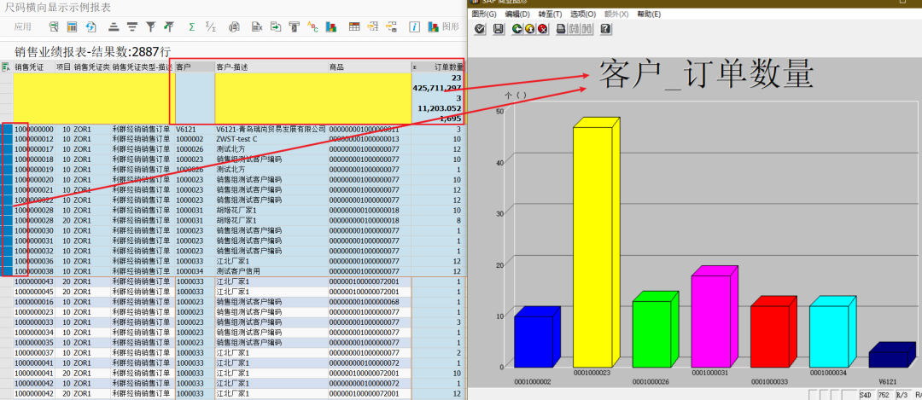
Task: Open the 编辑(D) menu
Action: coord(517,14)
